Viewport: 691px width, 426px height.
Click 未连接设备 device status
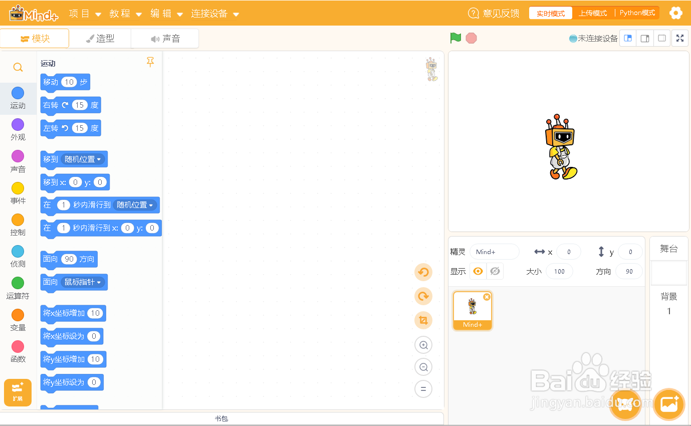point(593,38)
